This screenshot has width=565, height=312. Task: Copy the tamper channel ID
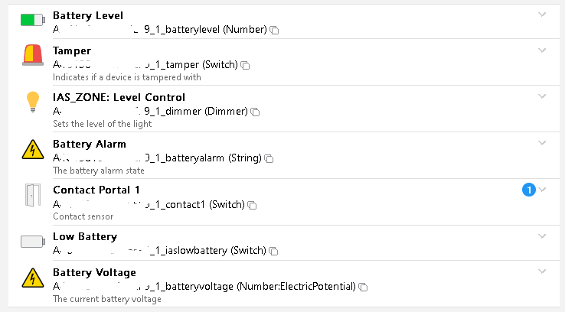point(246,66)
